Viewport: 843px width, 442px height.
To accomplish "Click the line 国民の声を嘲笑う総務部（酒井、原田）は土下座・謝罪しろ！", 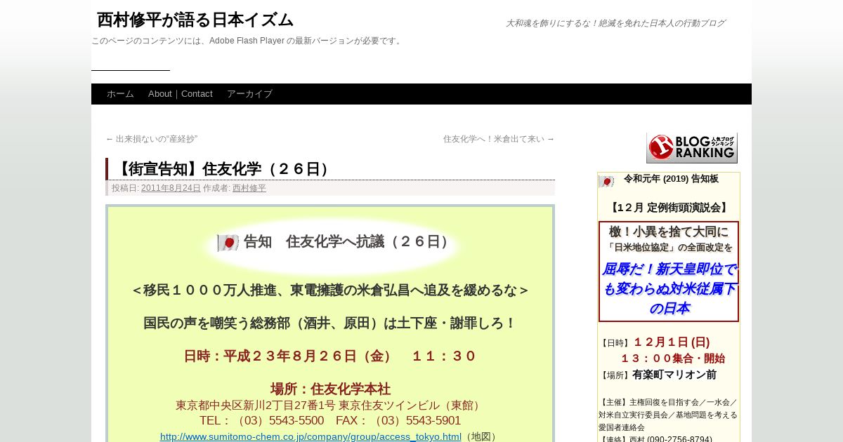I will pyautogui.click(x=330, y=323).
